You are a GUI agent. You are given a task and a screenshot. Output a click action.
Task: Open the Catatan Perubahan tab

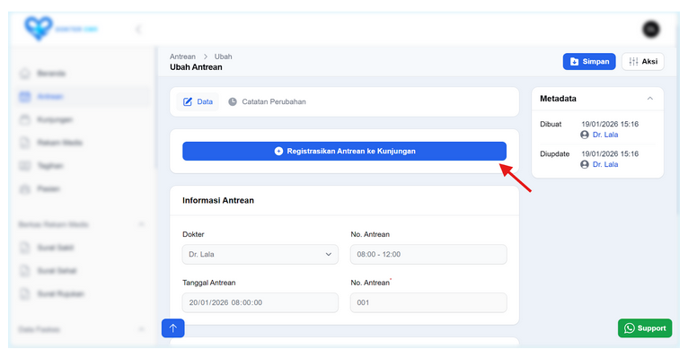pos(267,101)
